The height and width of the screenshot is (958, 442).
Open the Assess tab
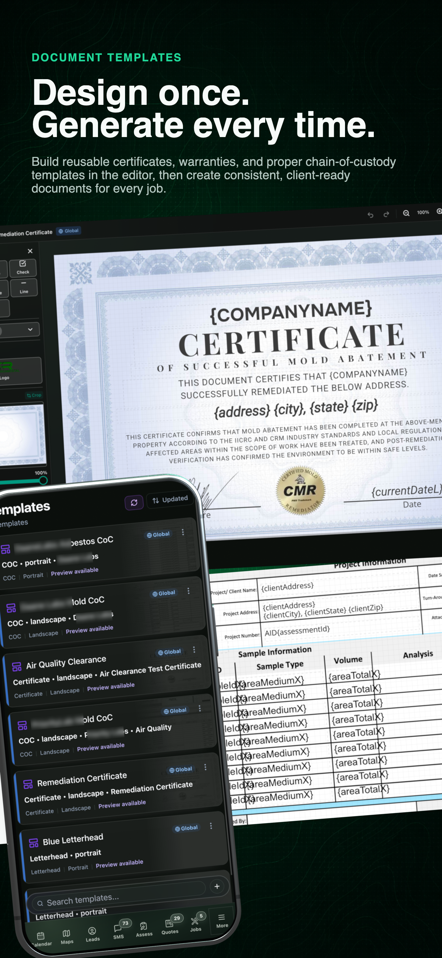tap(144, 929)
